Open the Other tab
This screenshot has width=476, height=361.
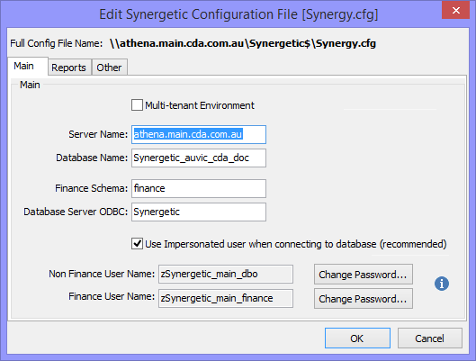(109, 68)
